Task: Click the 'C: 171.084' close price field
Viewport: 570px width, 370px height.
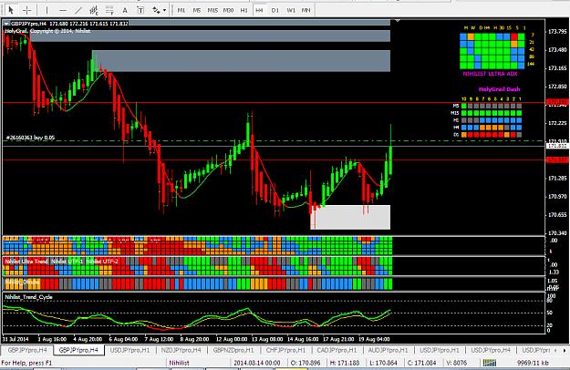Action: tap(421, 363)
